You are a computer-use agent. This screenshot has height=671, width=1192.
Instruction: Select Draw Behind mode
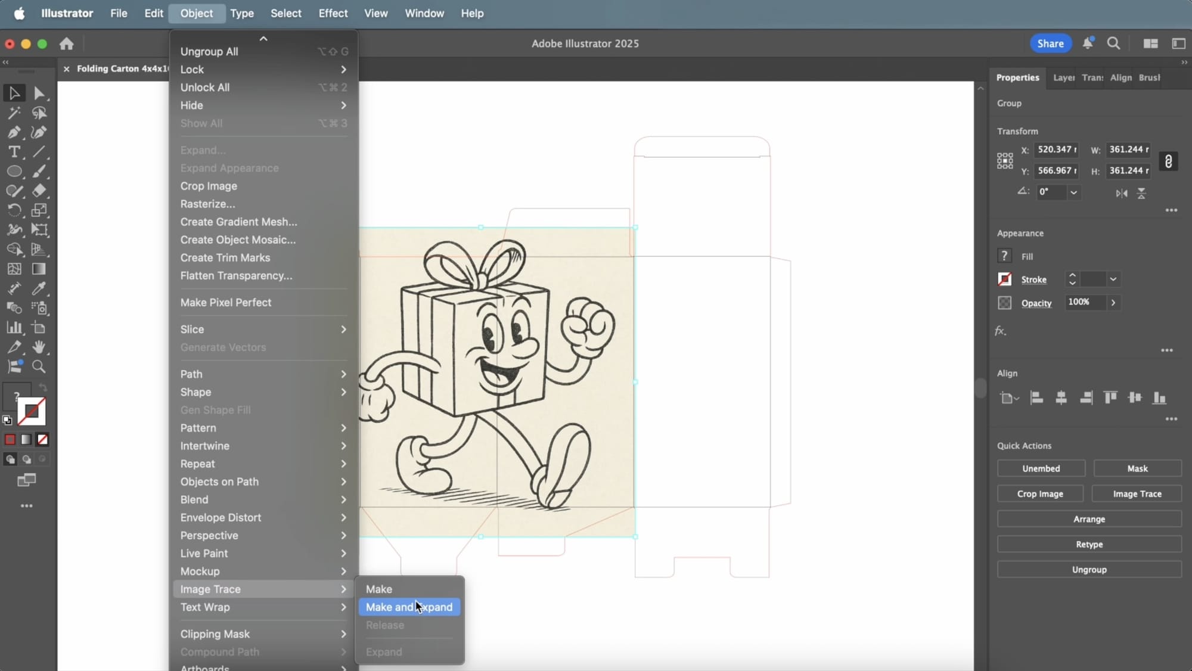tap(26, 459)
